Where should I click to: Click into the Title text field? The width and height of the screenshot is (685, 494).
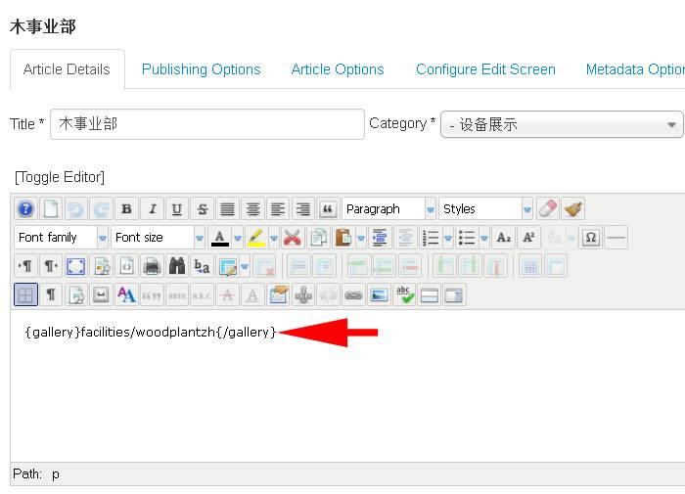pyautogui.click(x=206, y=124)
